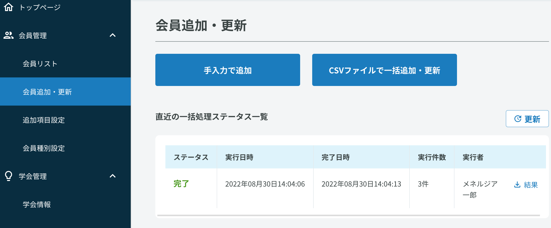
Task: Click the download icon next to 結果
Action: (x=517, y=185)
